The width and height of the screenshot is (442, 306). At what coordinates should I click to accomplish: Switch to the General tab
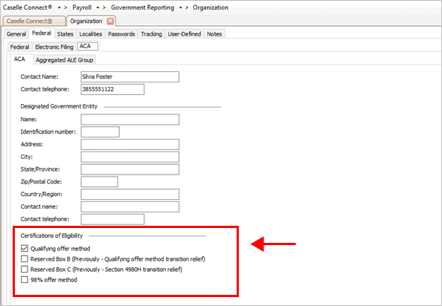[16, 34]
